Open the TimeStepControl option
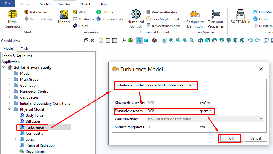 tap(163, 19)
